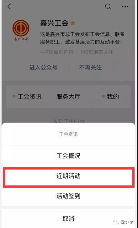138x228 pixels.
Task: Expand the 工会资讯 bottom menu
Action: (29, 97)
